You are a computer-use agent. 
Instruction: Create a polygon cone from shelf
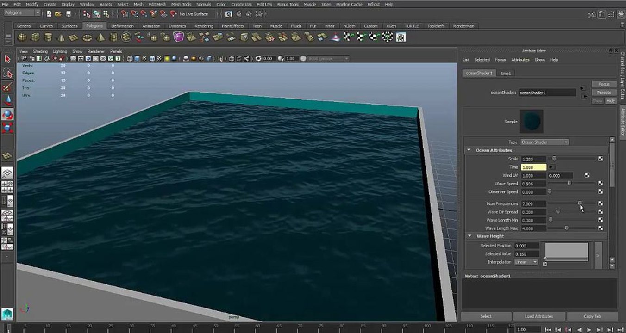pos(61,37)
